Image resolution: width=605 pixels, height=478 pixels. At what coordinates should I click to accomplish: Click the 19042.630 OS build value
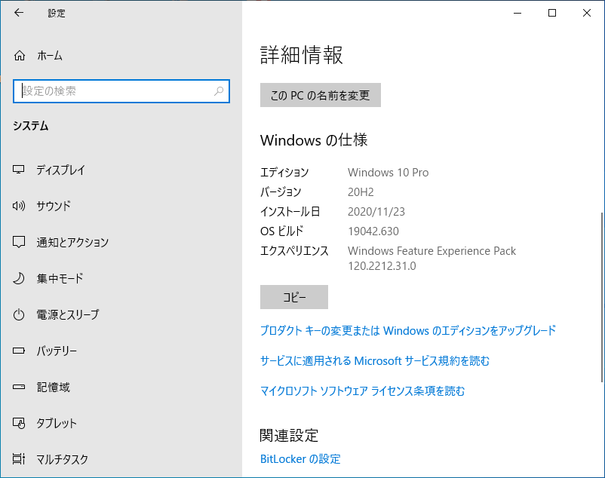coord(373,231)
